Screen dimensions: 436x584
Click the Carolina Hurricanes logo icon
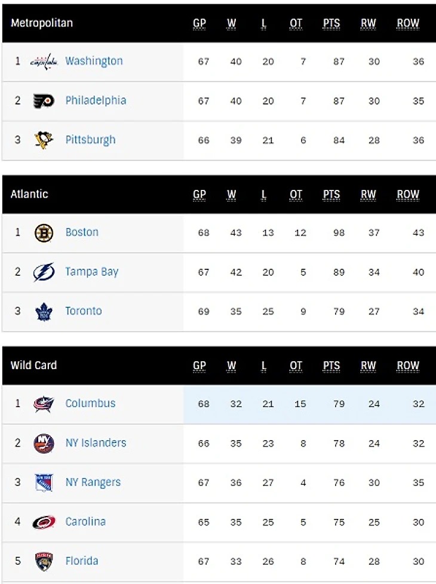[x=44, y=522]
